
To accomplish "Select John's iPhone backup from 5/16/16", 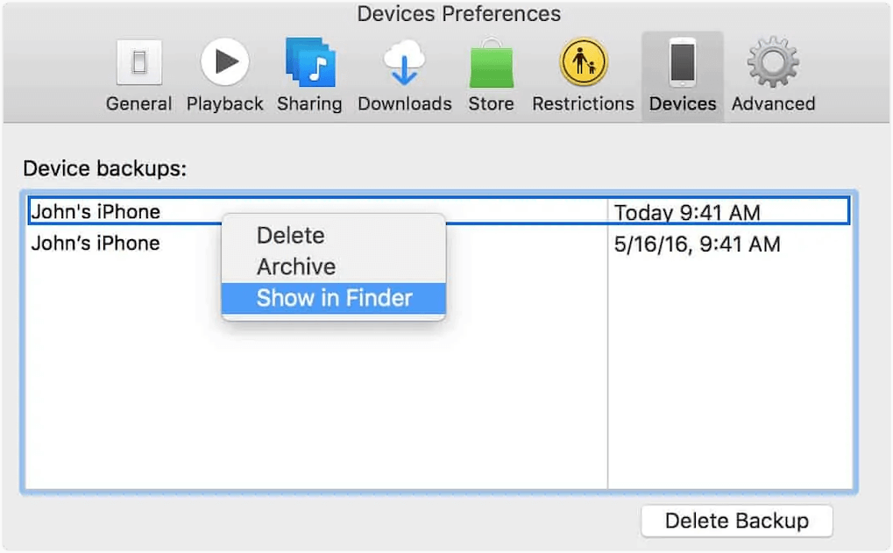I will (x=96, y=244).
